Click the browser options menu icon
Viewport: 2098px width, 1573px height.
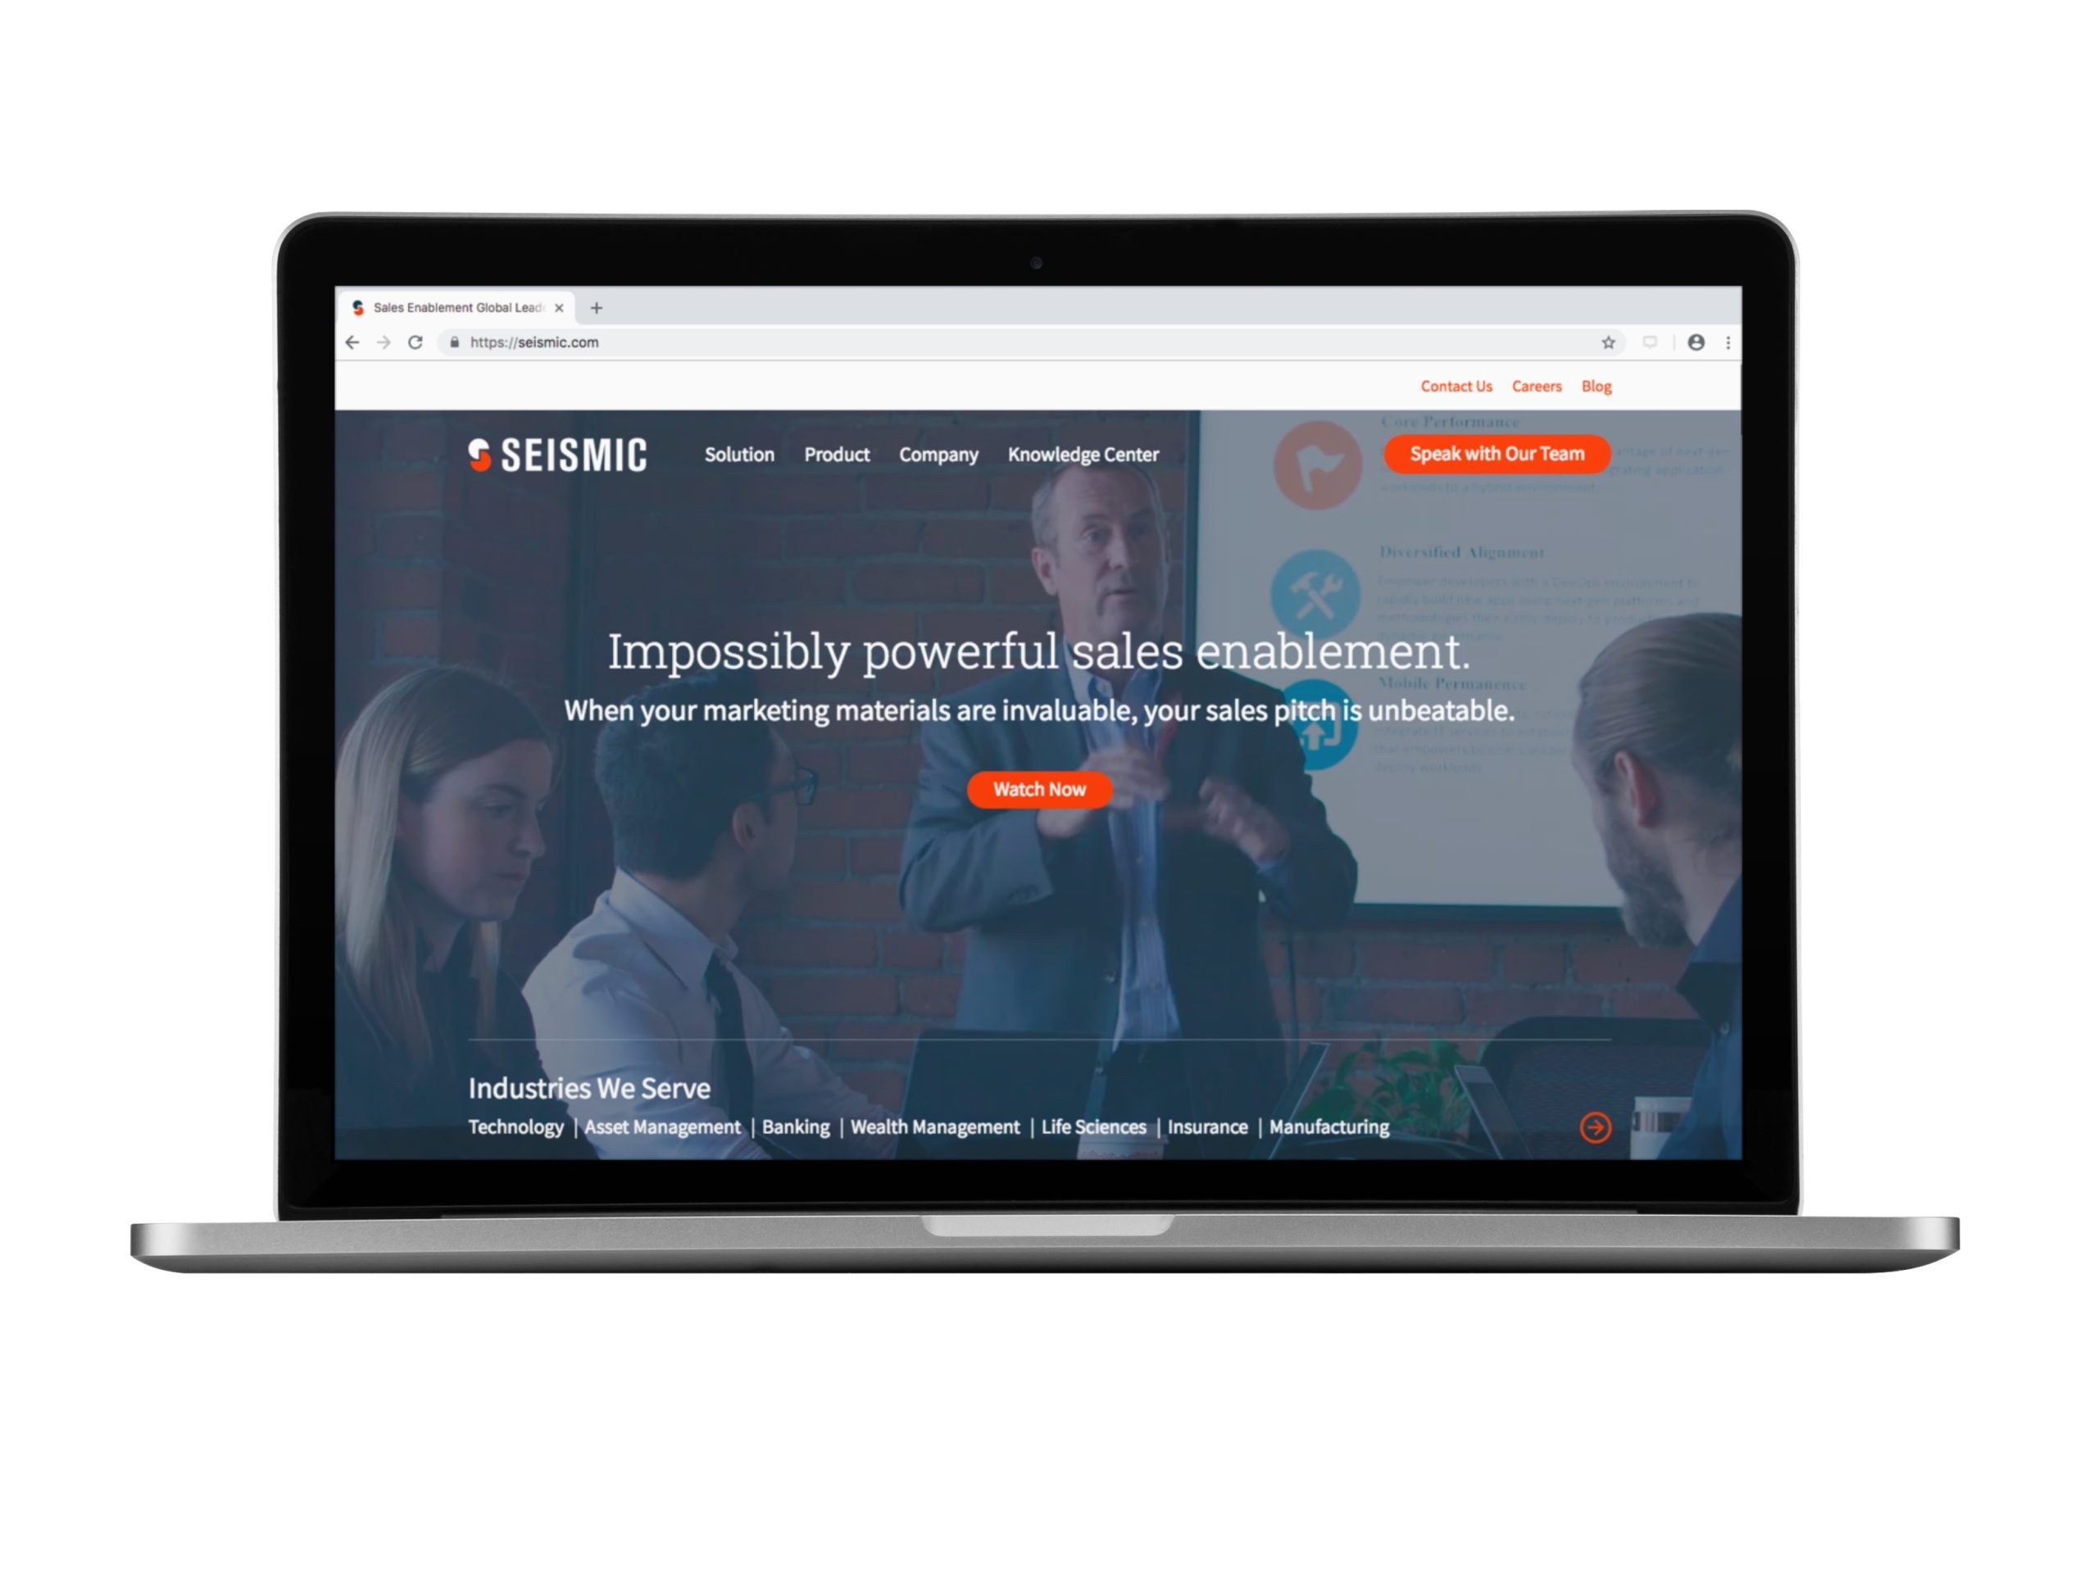click(1729, 340)
